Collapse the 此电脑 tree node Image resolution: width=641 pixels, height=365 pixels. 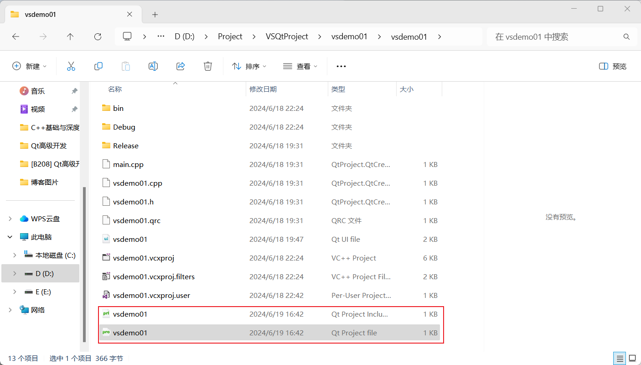coord(10,237)
